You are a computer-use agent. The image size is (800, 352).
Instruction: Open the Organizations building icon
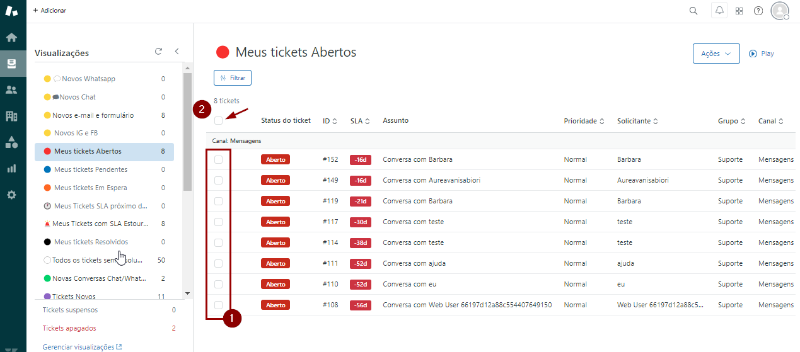pos(11,116)
